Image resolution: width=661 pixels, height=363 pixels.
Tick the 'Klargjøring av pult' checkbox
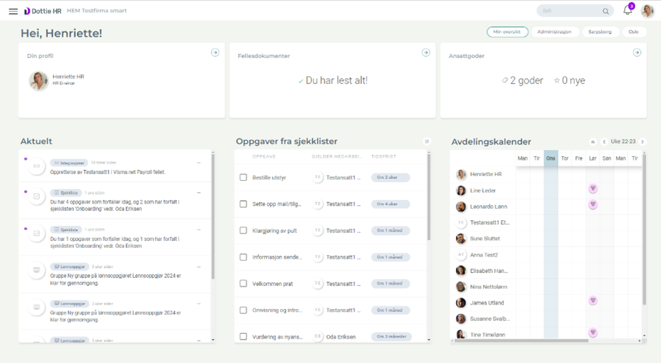pos(243,231)
